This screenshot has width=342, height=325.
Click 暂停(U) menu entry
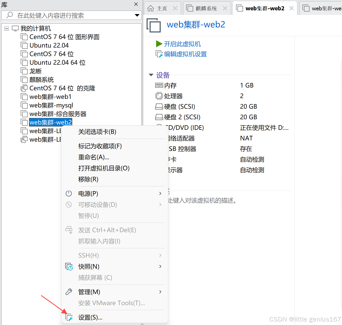(115, 216)
